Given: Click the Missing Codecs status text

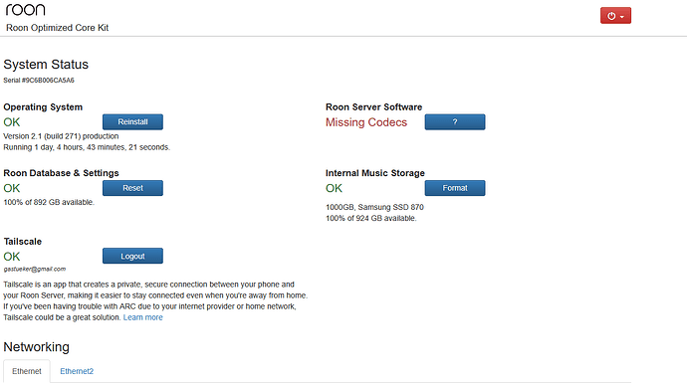Looking at the screenshot, I should pyautogui.click(x=366, y=122).
